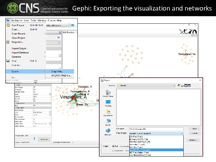Open the Plugins menu

point(52,20)
